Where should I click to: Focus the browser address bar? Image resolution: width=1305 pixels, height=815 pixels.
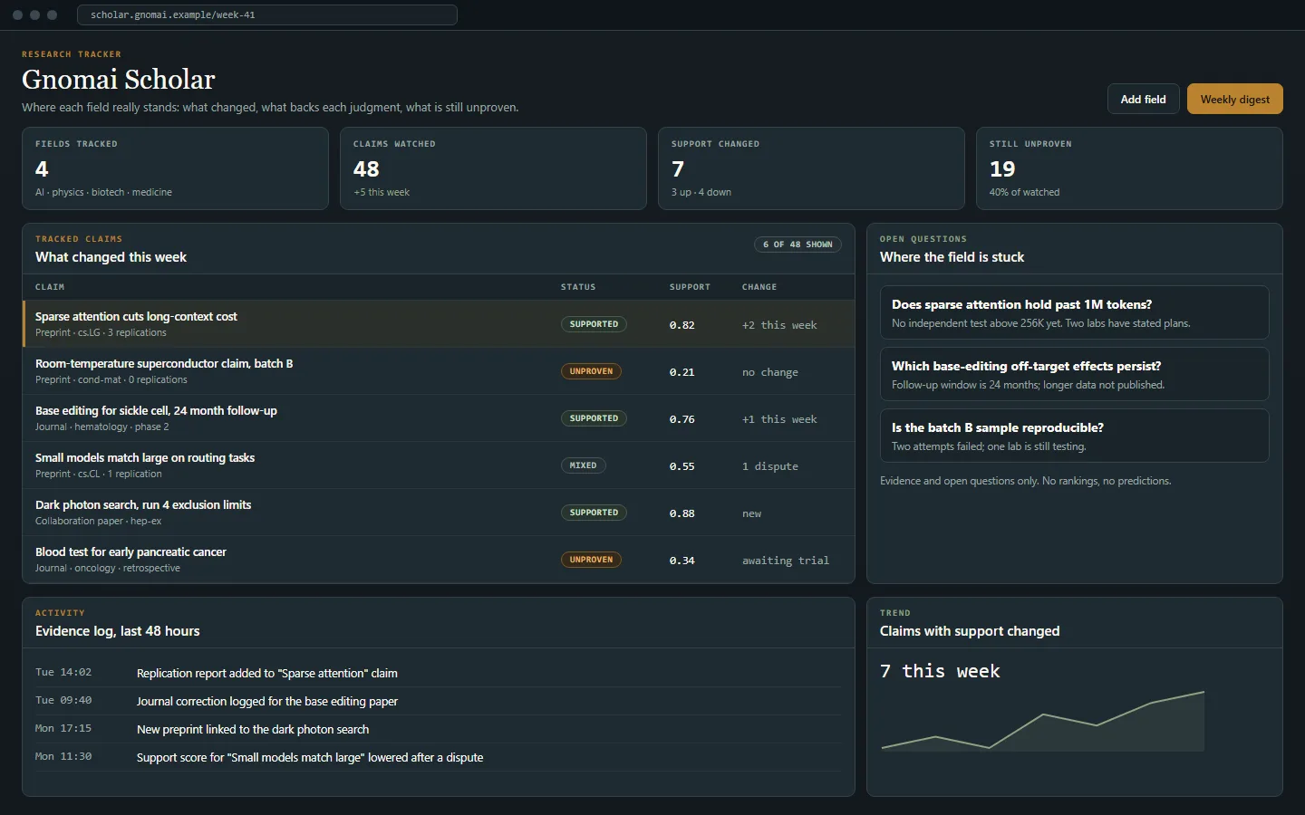click(267, 14)
